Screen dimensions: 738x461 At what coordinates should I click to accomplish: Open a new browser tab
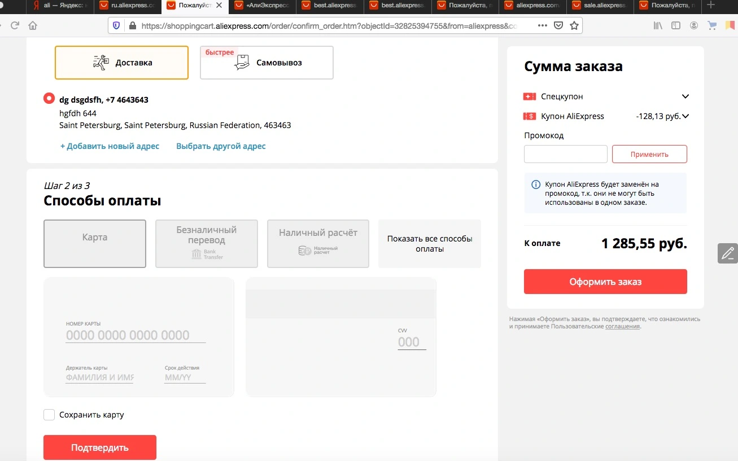pos(711,6)
